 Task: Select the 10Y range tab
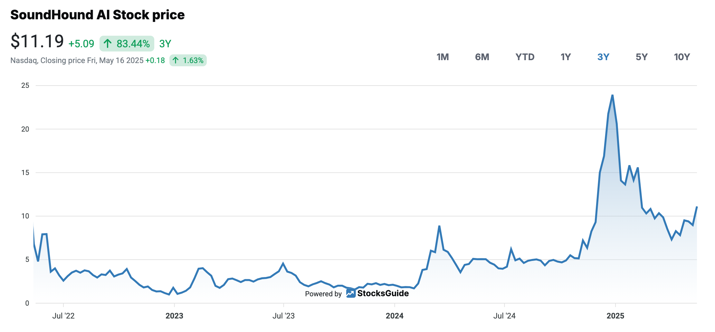click(682, 57)
